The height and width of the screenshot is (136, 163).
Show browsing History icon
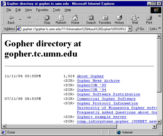tap(119, 18)
